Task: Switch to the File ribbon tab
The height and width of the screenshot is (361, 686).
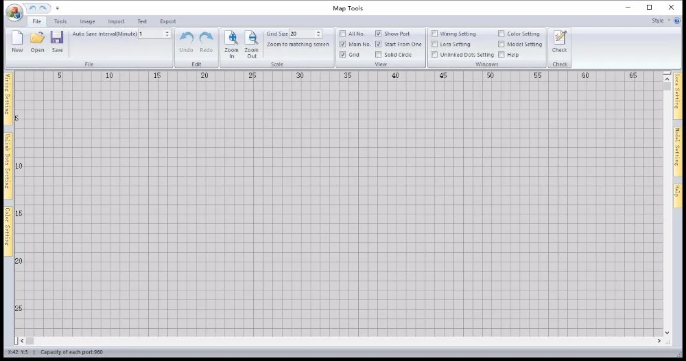Action: (37, 21)
